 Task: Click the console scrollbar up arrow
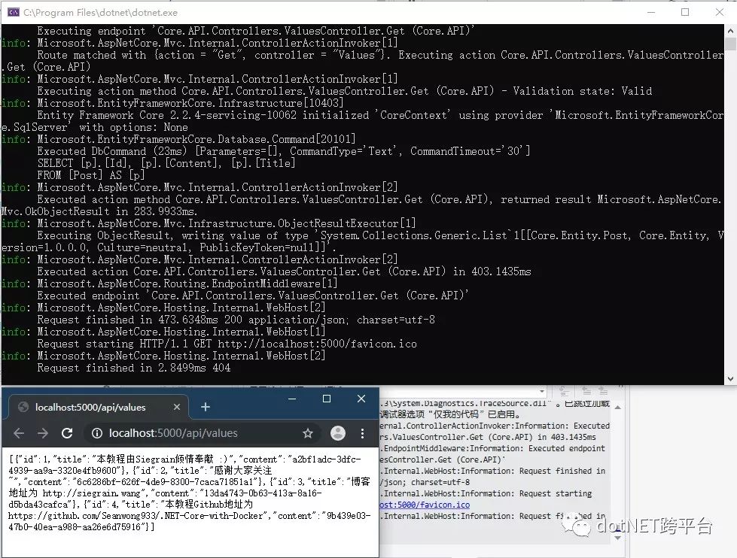click(730, 31)
